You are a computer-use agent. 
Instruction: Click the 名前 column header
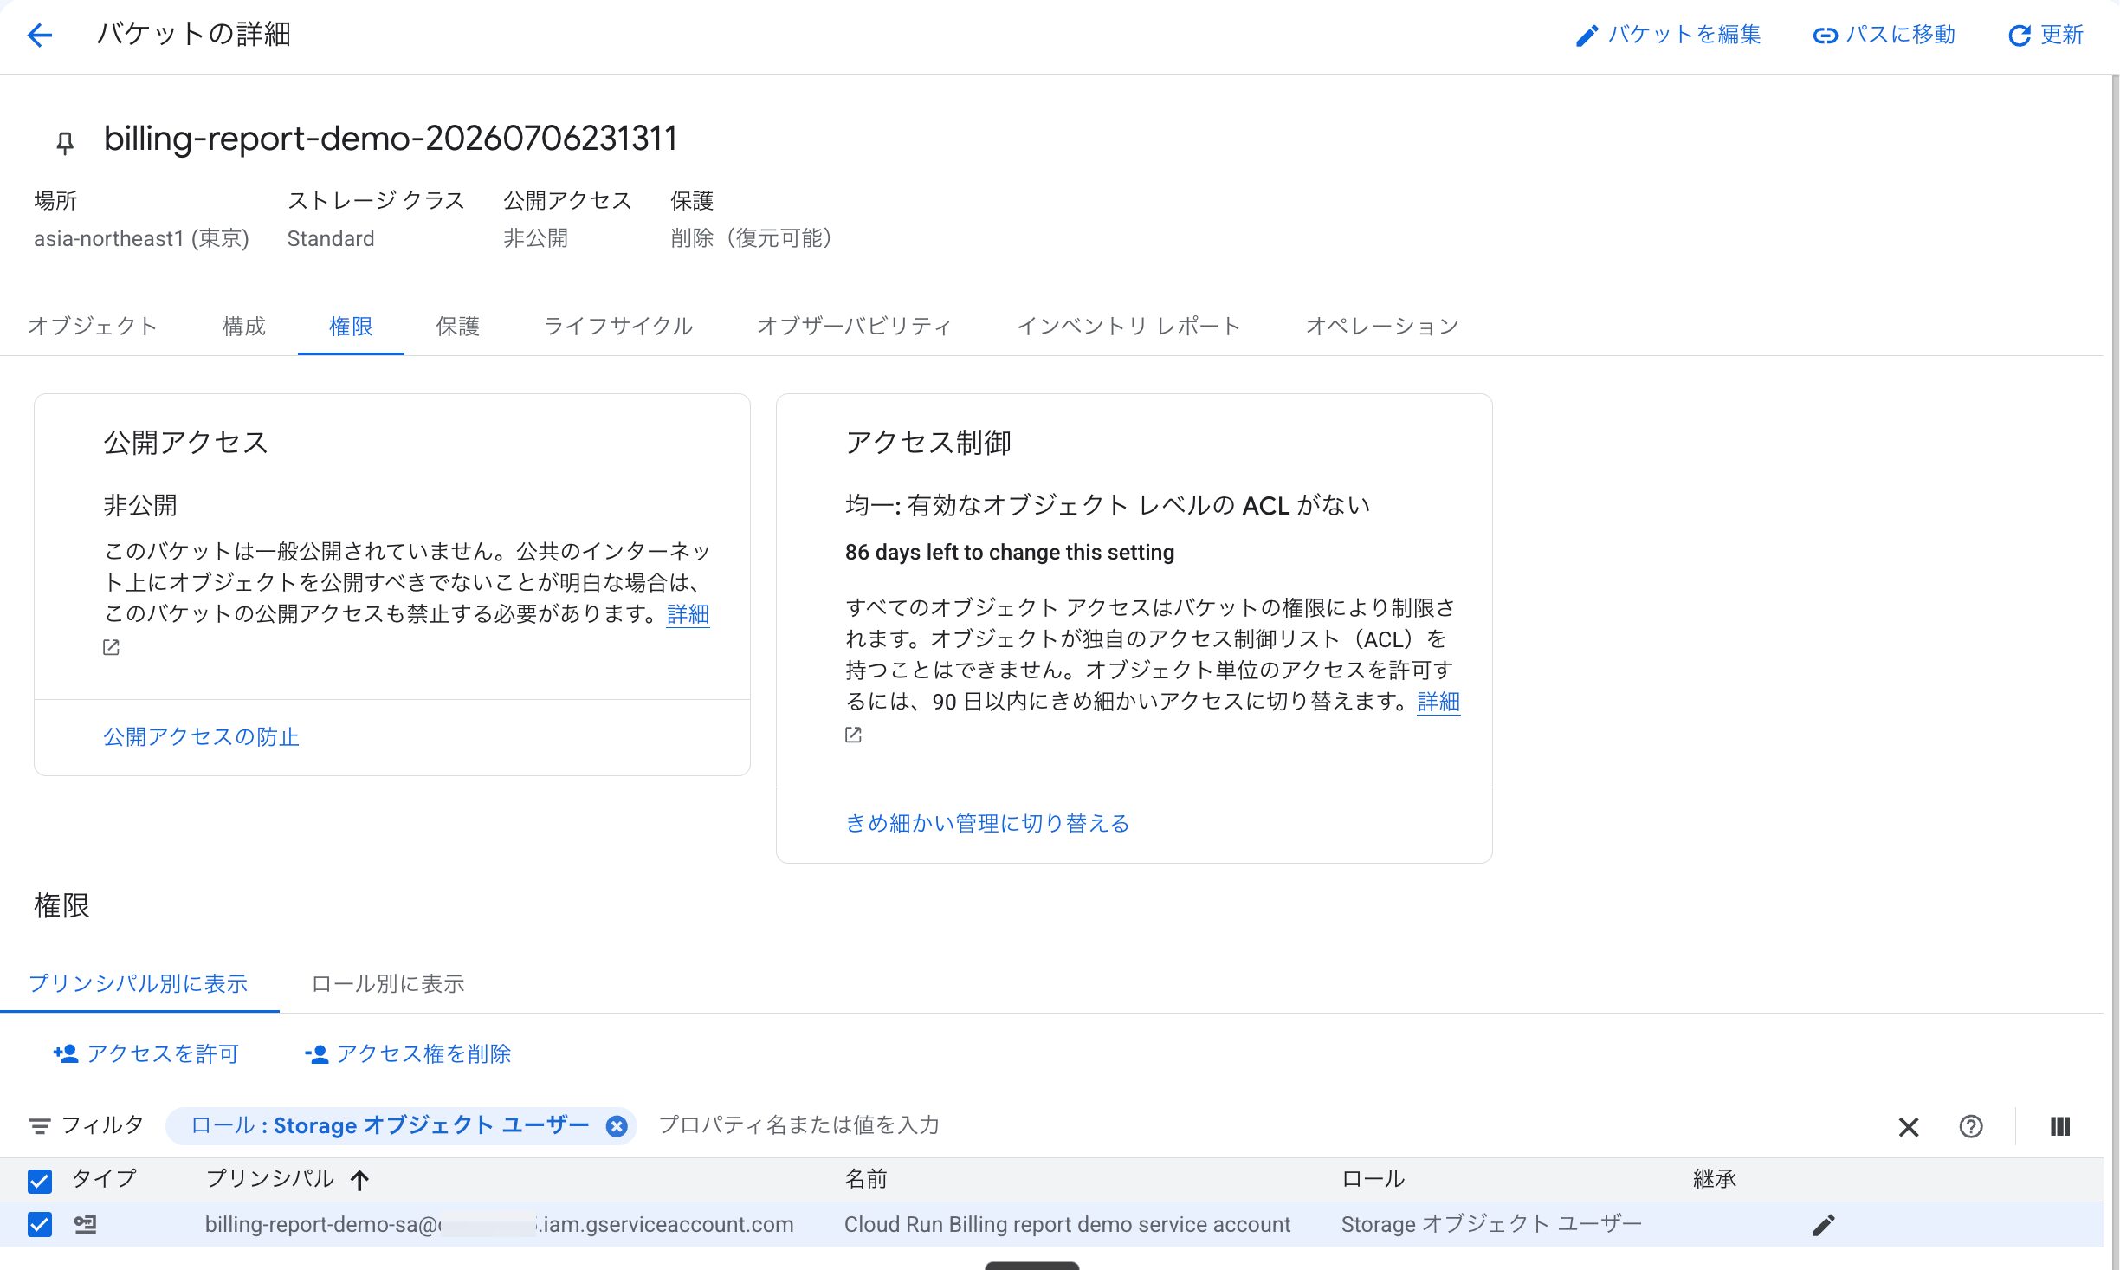tap(866, 1179)
